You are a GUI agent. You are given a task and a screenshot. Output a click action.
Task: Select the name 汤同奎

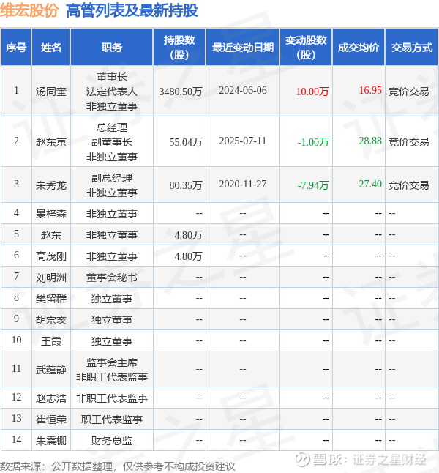click(51, 92)
